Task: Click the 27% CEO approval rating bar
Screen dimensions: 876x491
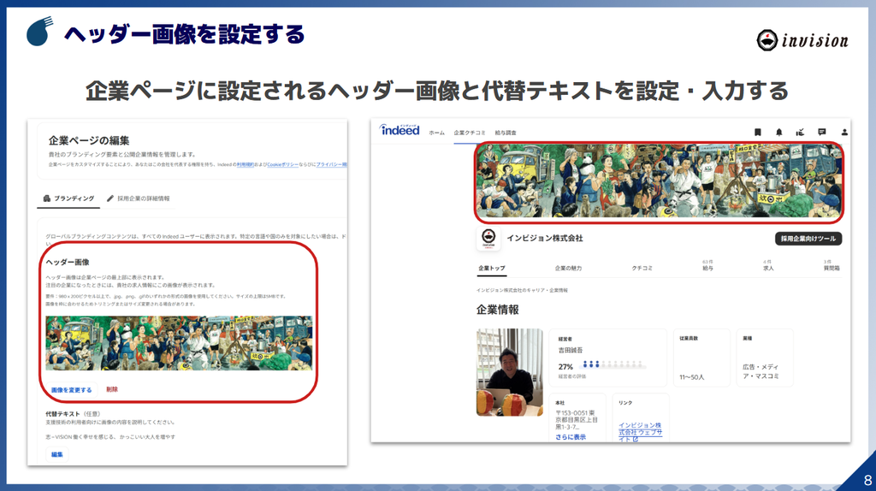Action: click(614, 364)
